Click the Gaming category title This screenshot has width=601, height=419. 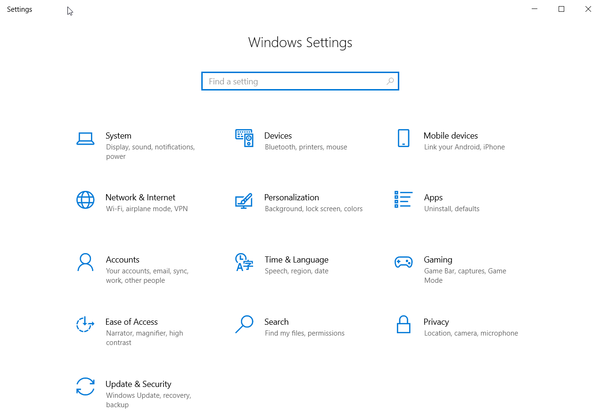[x=438, y=260]
